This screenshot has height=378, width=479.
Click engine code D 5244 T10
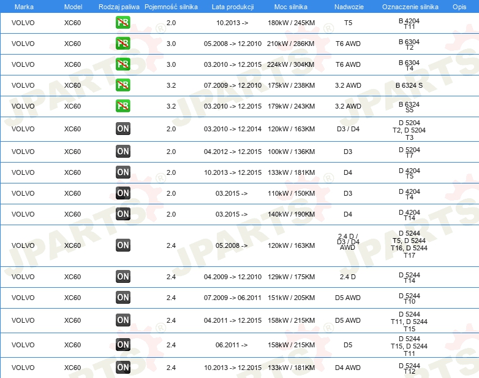click(x=409, y=298)
